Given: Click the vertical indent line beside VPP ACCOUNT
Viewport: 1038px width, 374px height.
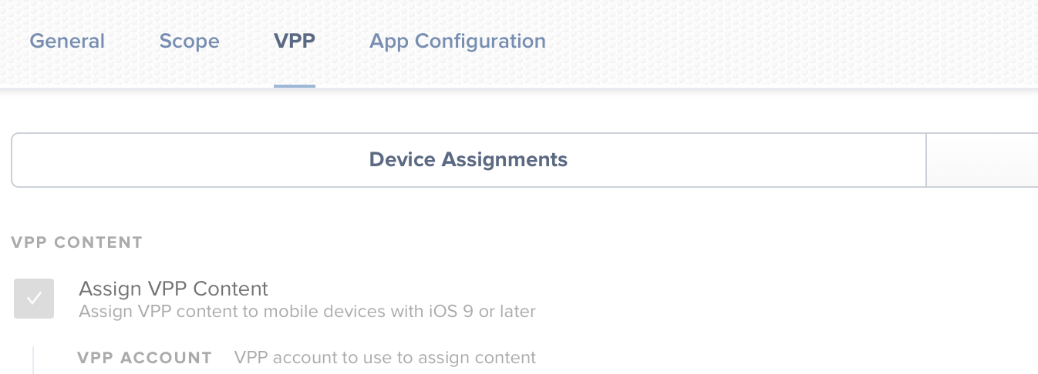Looking at the screenshot, I should (33, 359).
